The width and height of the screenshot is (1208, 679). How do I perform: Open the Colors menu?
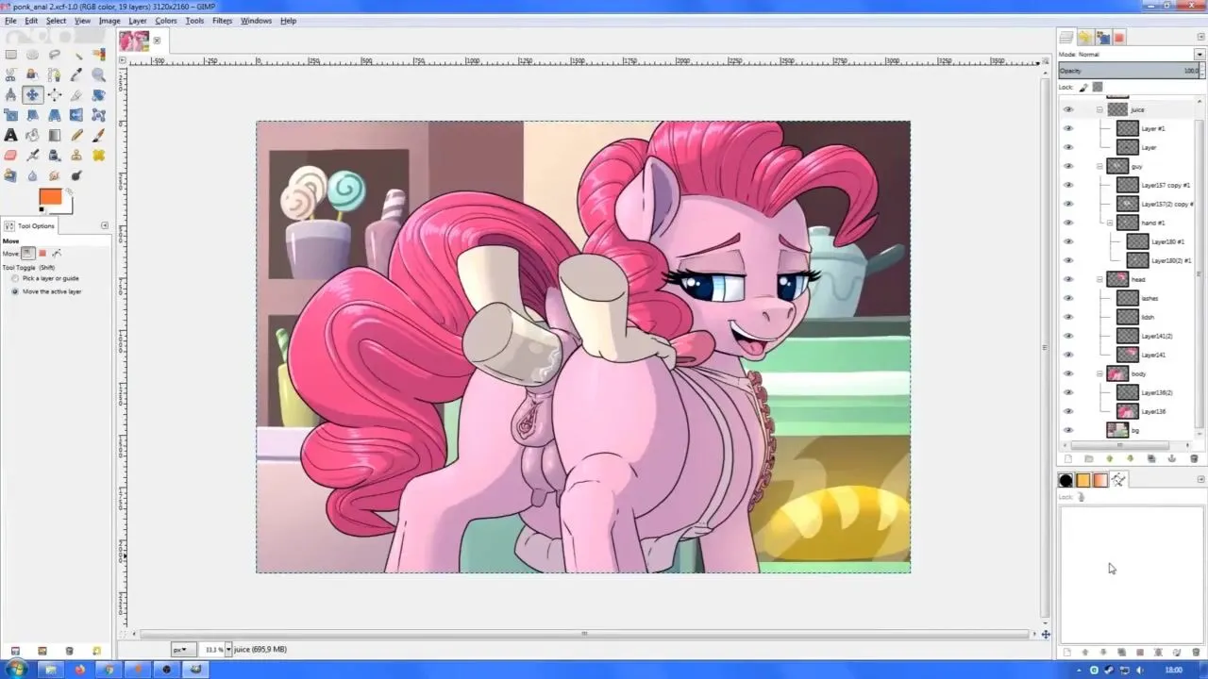tap(165, 21)
